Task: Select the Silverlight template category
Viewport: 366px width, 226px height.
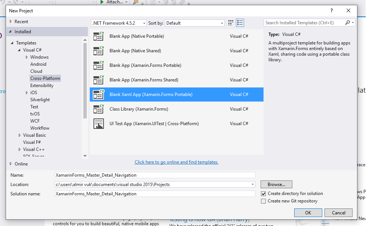Action: (40, 100)
